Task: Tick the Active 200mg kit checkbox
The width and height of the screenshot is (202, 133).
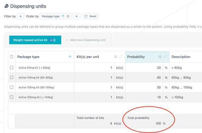Action: tap(12, 97)
